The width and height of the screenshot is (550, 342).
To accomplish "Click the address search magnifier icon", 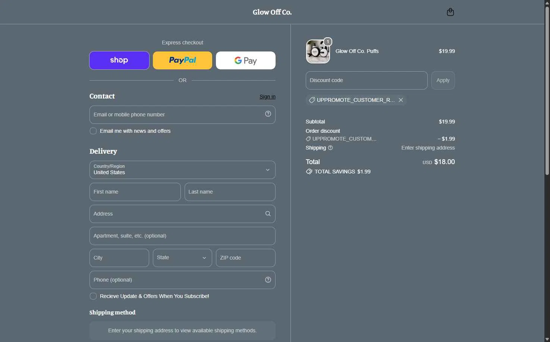I will [268, 214].
